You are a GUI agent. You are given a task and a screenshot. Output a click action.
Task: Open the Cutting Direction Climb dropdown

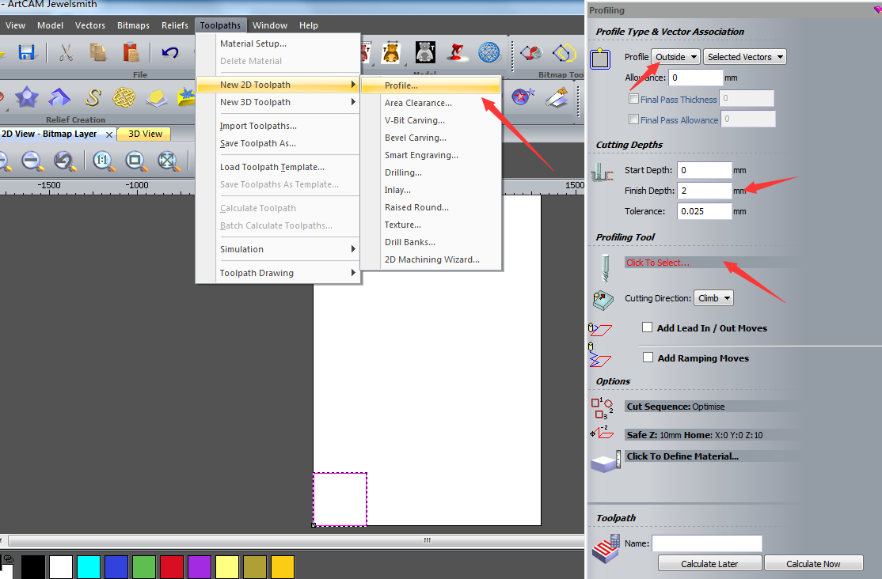coord(713,298)
